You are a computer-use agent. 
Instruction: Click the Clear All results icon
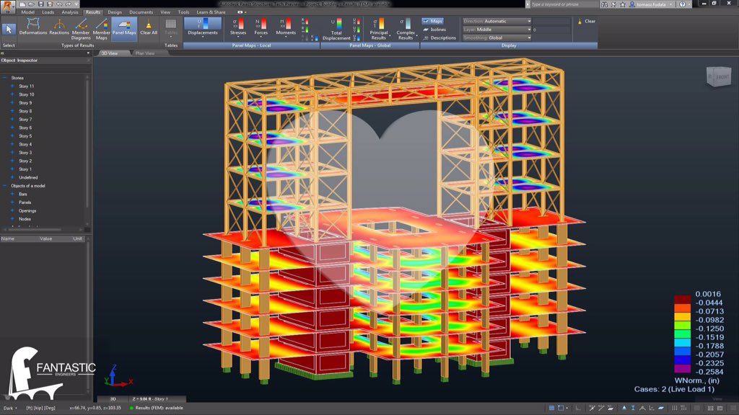148,24
